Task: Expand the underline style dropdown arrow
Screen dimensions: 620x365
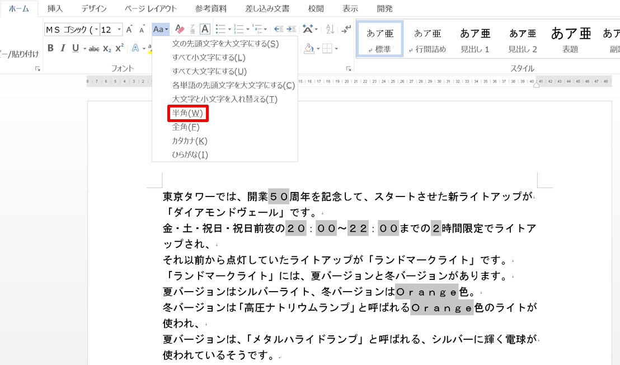Action: pyautogui.click(x=84, y=49)
